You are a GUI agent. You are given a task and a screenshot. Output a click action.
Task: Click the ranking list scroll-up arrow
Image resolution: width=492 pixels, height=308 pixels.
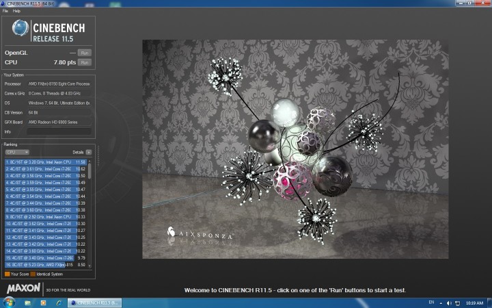[90, 162]
